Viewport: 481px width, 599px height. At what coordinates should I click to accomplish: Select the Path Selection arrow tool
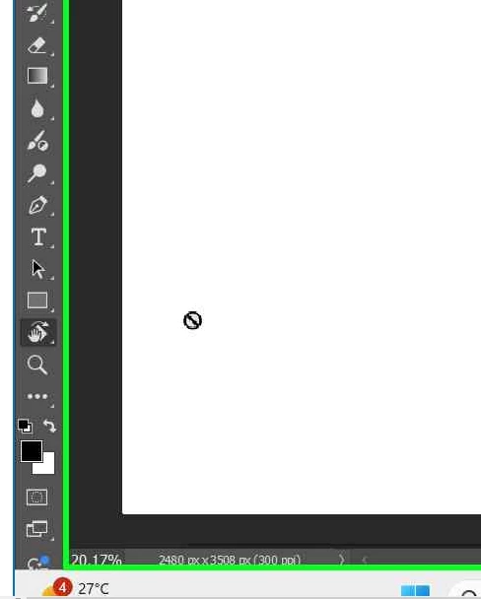37,269
